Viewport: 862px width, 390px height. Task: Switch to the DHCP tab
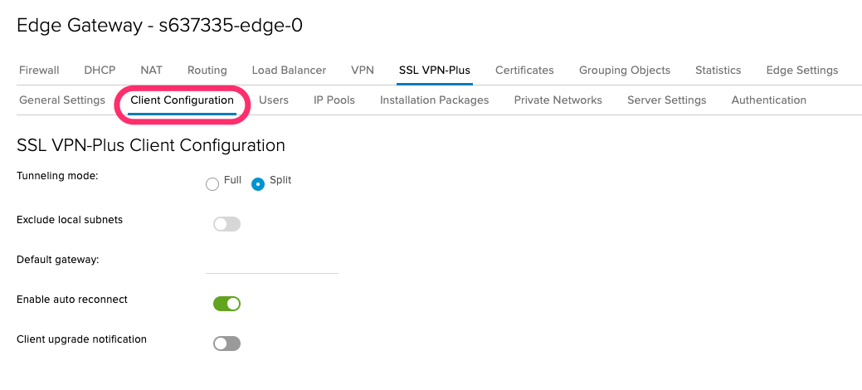point(100,71)
